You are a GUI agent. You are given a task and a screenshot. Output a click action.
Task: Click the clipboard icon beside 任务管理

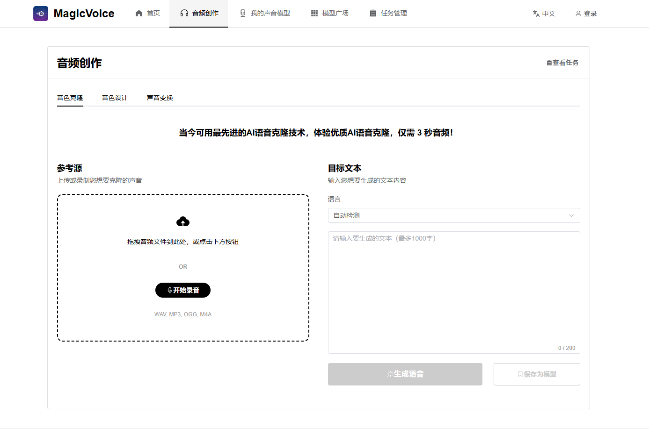pos(372,13)
